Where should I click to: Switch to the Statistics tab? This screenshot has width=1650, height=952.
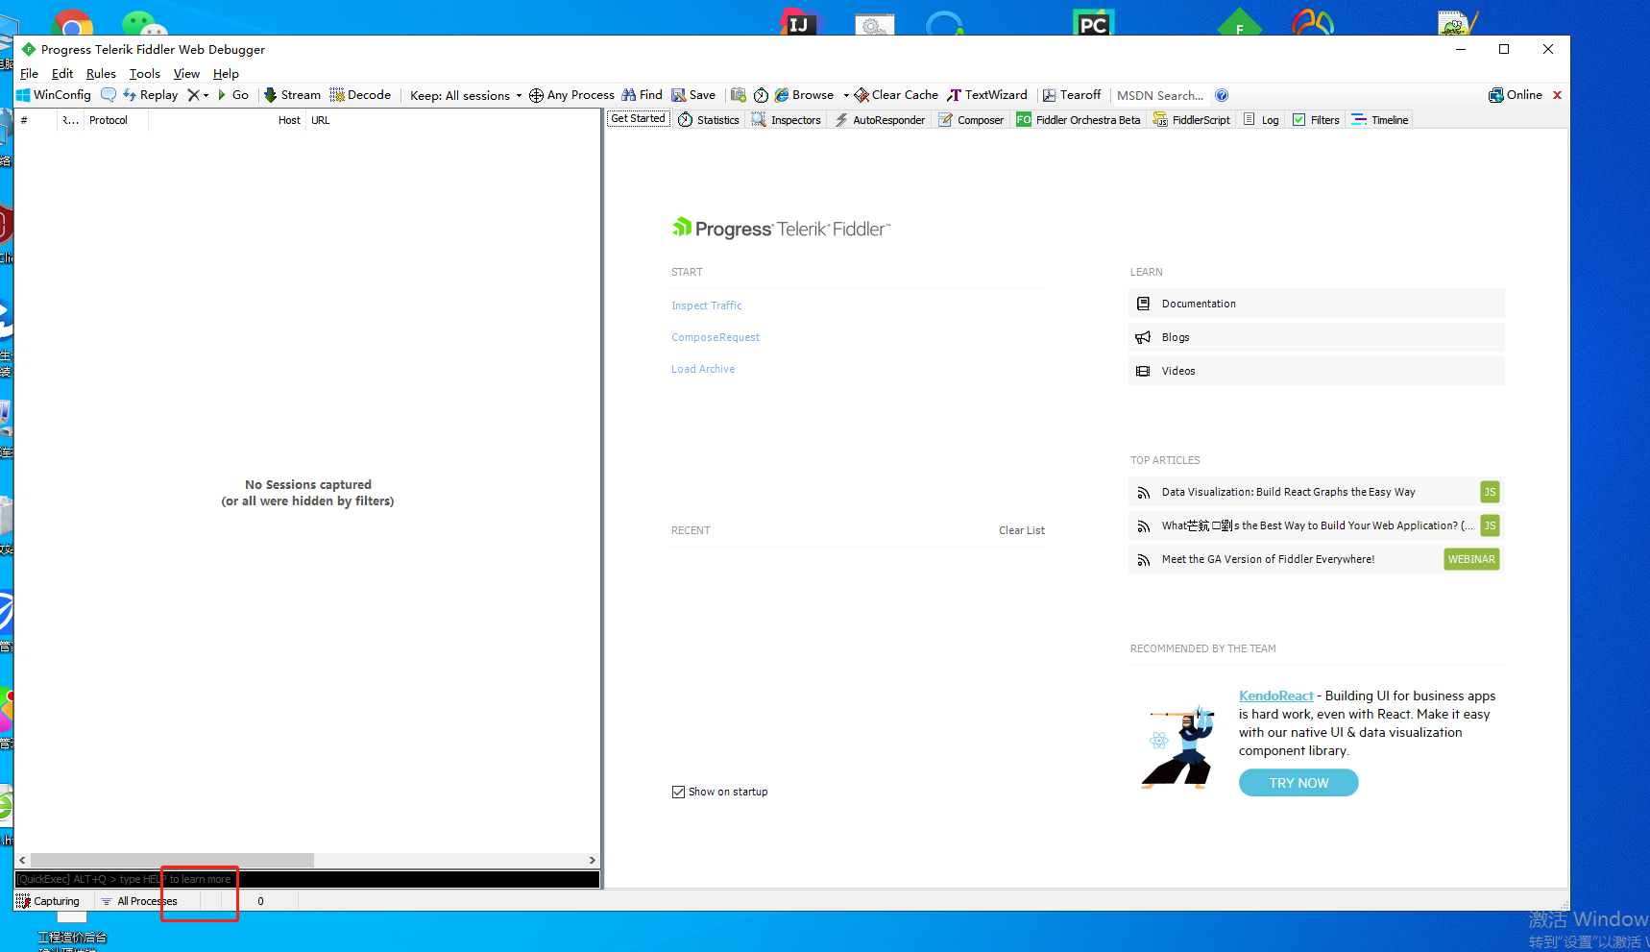pos(709,120)
